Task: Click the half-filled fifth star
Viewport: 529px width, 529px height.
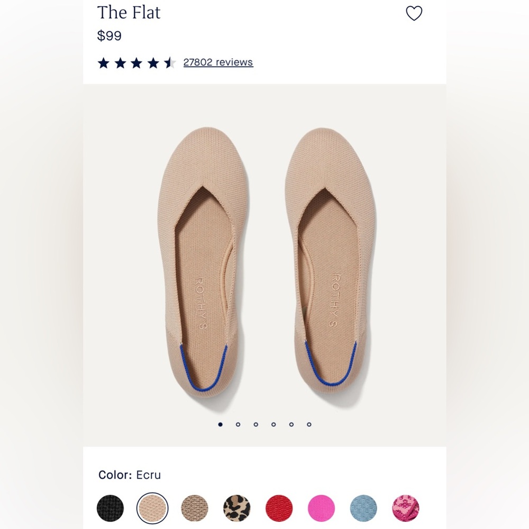Action: (169, 62)
